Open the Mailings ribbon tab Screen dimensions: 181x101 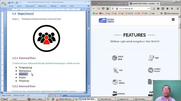click(x=53, y=6)
